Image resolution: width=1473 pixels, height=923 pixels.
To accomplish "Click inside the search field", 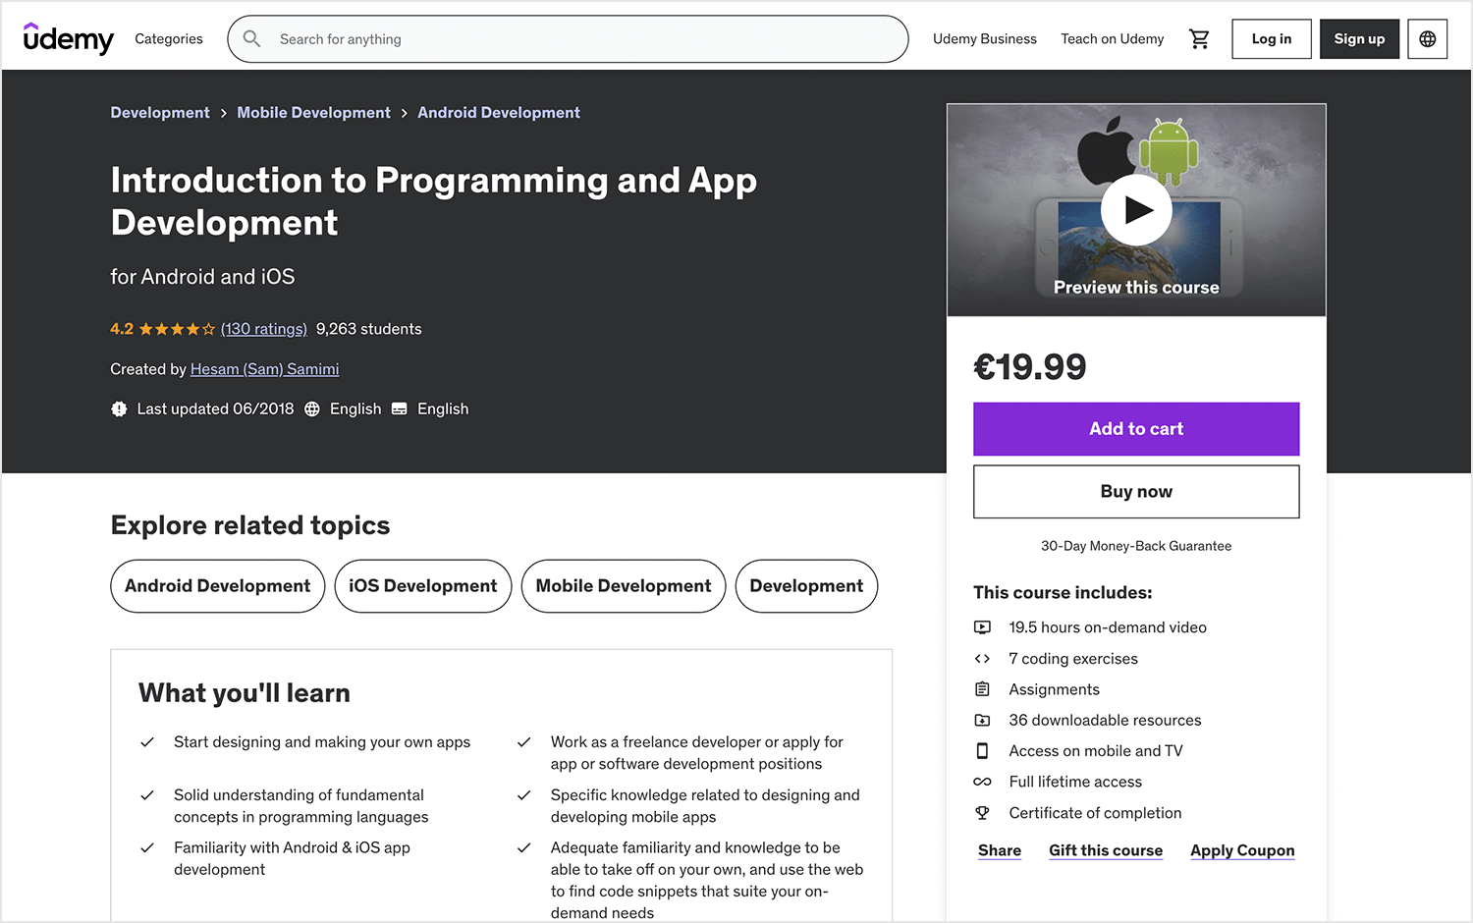I will (568, 38).
